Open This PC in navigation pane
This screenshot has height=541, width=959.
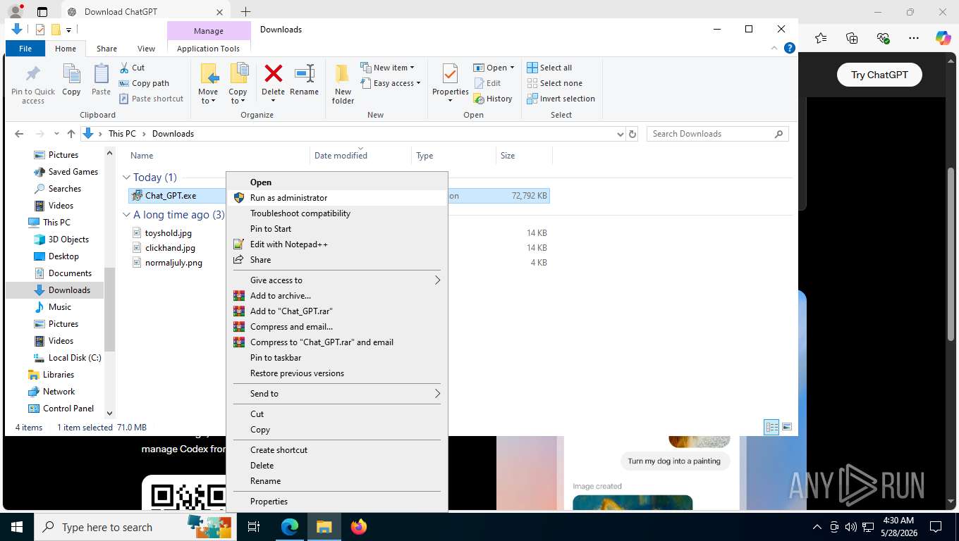pyautogui.click(x=56, y=223)
